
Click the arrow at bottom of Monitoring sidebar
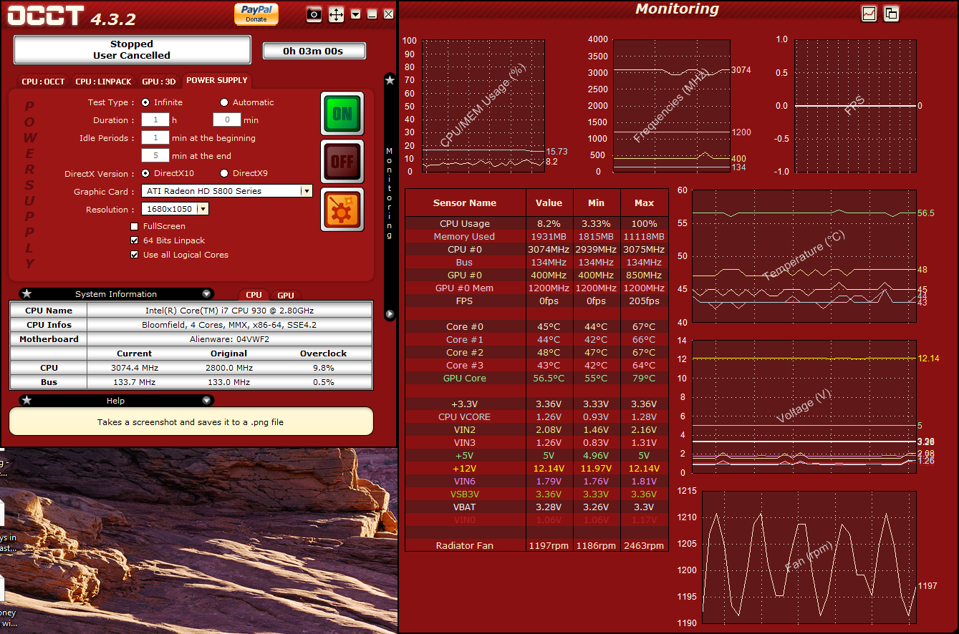pyautogui.click(x=390, y=313)
